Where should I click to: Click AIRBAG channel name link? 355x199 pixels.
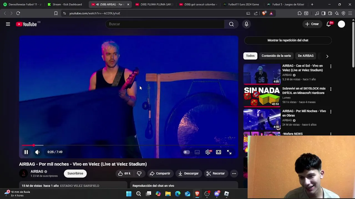point(37,171)
